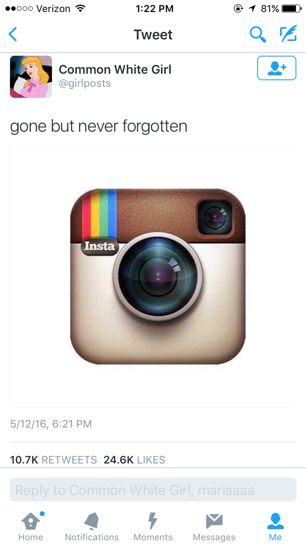Open the Home tab
This screenshot has height=545, width=306.
click(31, 527)
